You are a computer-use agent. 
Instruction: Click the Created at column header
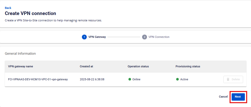[x=86, y=66]
